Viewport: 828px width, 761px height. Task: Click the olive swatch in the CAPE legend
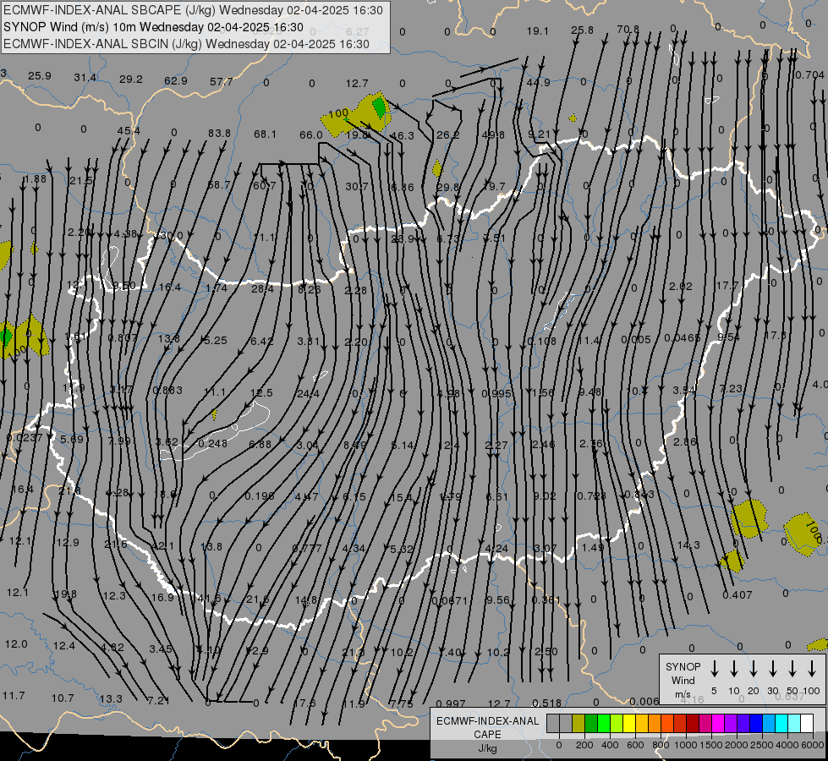pyautogui.click(x=579, y=723)
